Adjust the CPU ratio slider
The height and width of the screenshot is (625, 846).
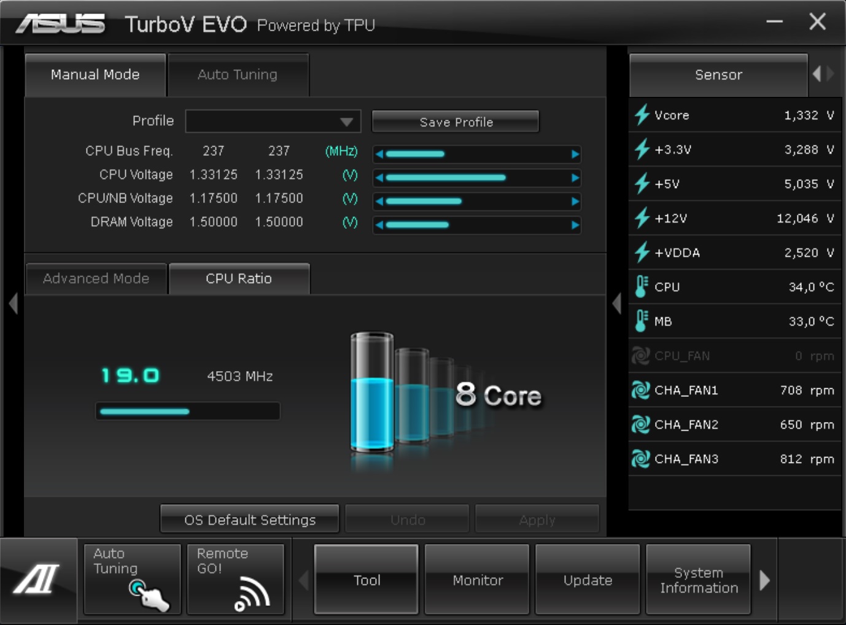pyautogui.click(x=188, y=411)
